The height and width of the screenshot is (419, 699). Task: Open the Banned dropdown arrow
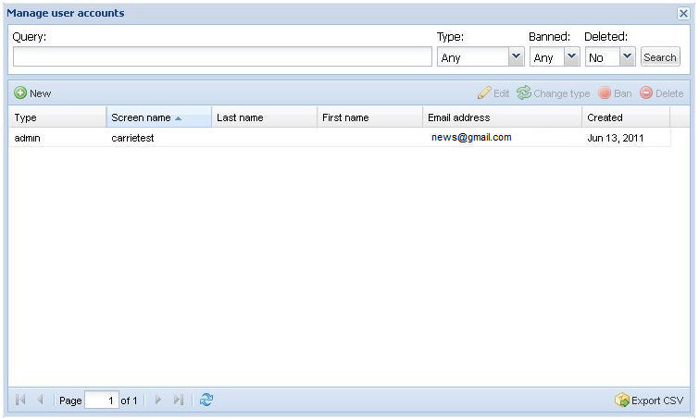click(x=571, y=56)
